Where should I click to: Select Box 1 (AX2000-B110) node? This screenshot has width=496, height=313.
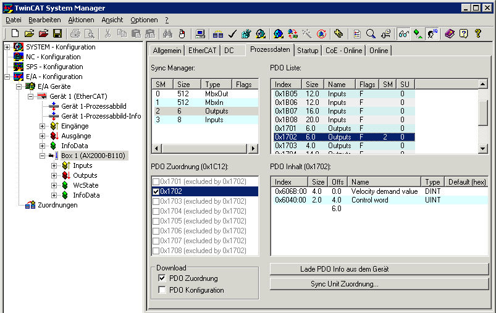tap(93, 156)
